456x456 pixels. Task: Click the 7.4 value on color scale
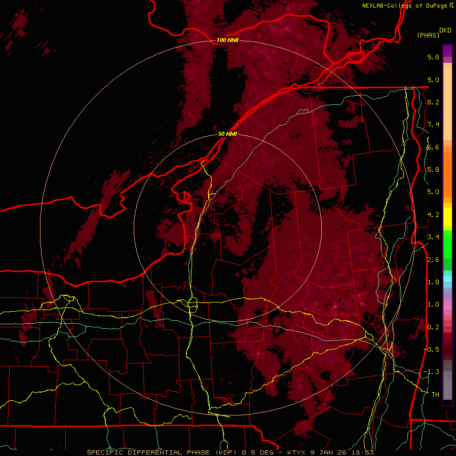pos(433,125)
